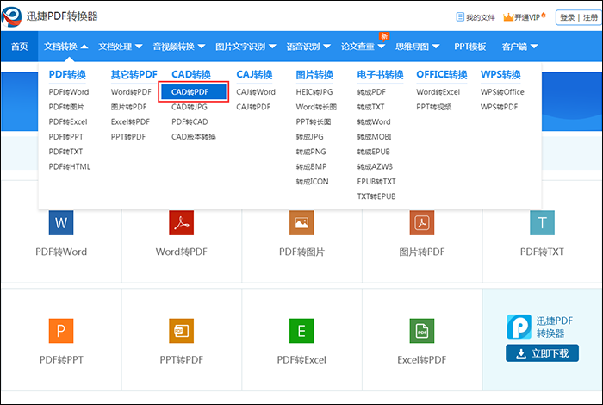Click the orange PDF icon for 图片转PDF
The height and width of the screenshot is (405, 603).
click(422, 222)
